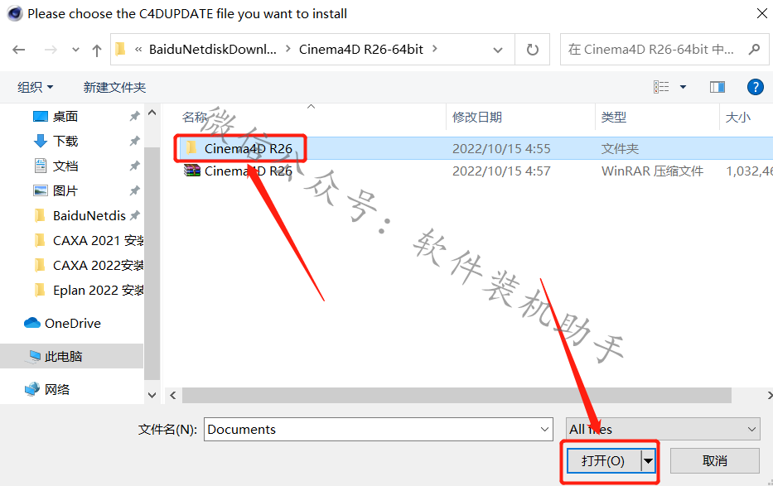
Task: Close the file chooser dialog
Action: pyautogui.click(x=761, y=13)
